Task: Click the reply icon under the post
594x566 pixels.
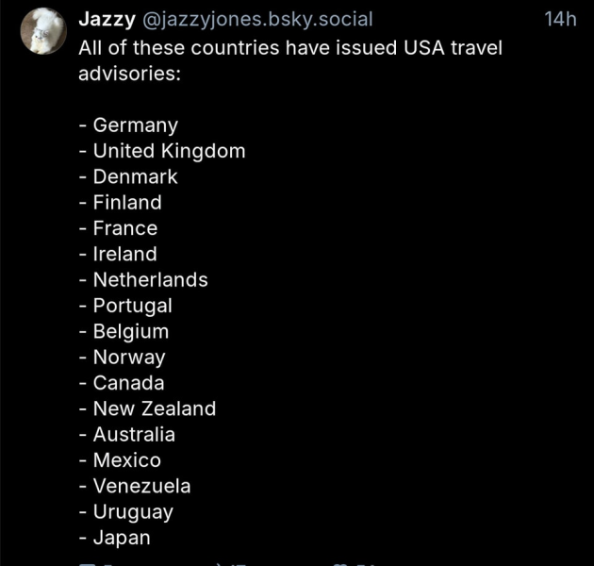Action: pos(87,563)
